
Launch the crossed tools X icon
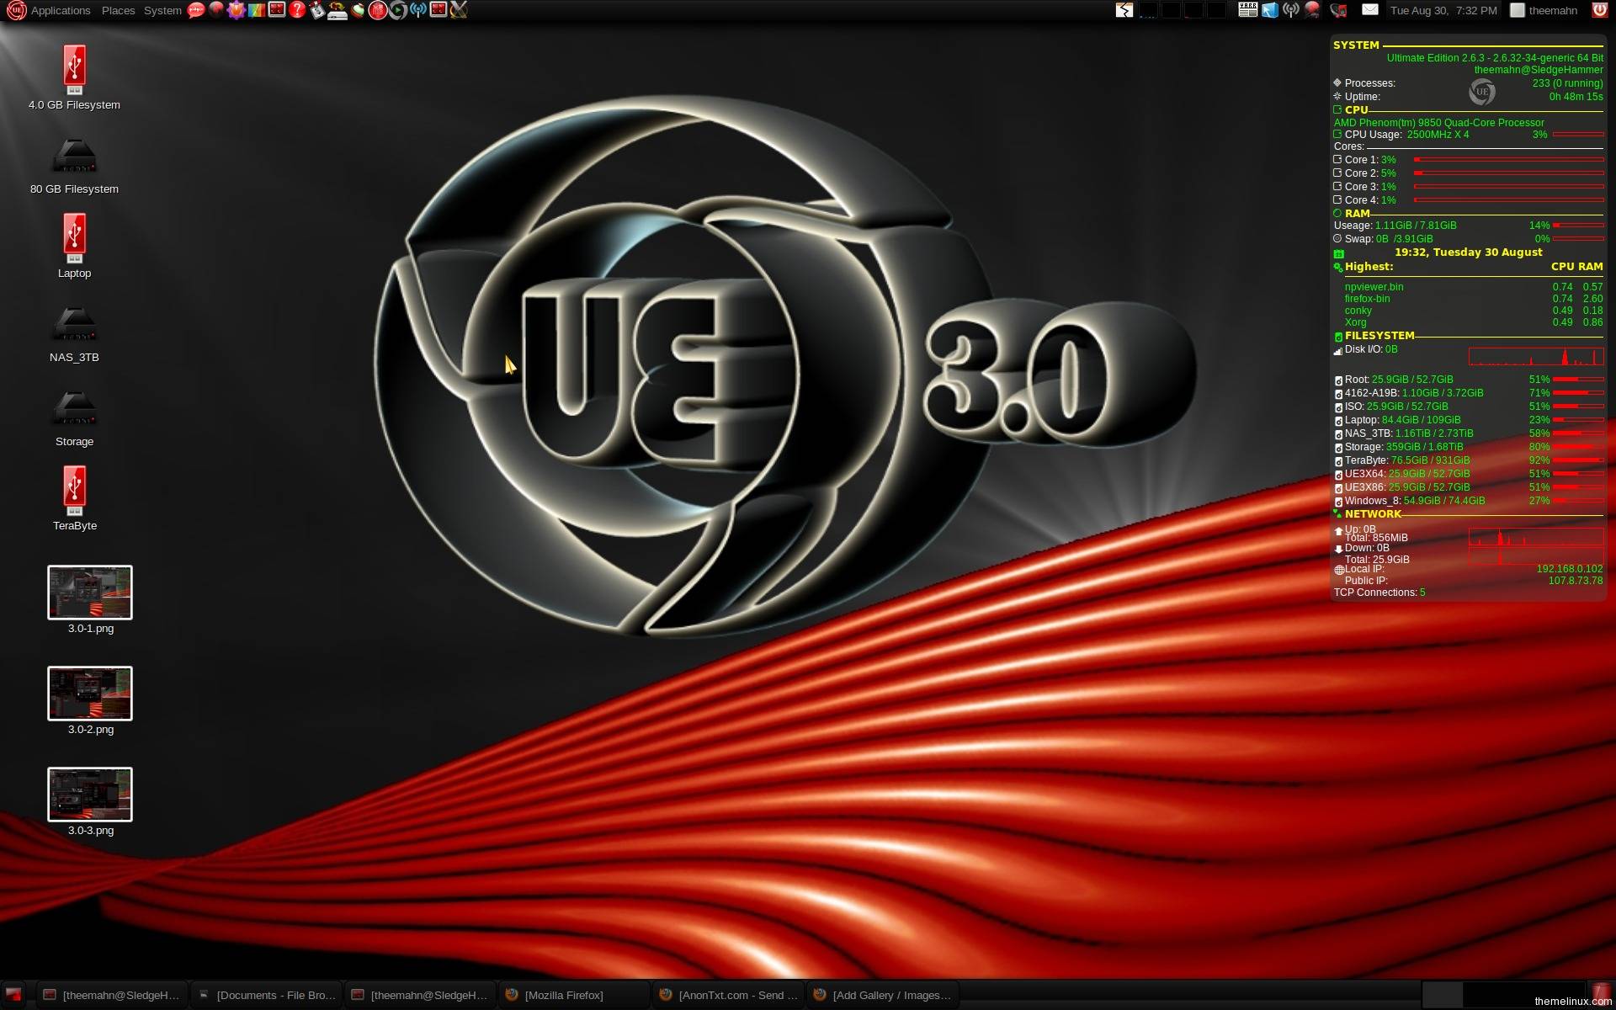[459, 10]
